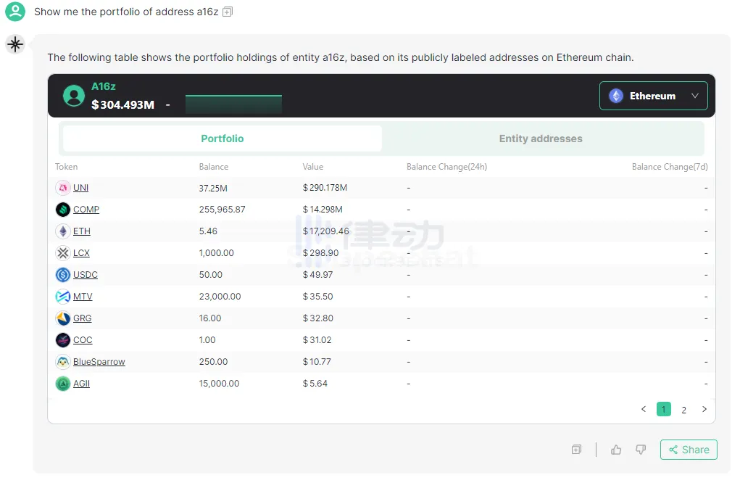Select the Portfolio tab
Screen dimensions: 740x483
click(x=223, y=139)
